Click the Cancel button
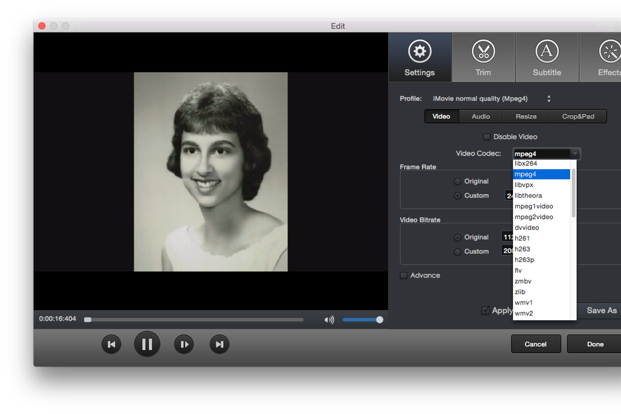This screenshot has height=414, width=621. 536,344
